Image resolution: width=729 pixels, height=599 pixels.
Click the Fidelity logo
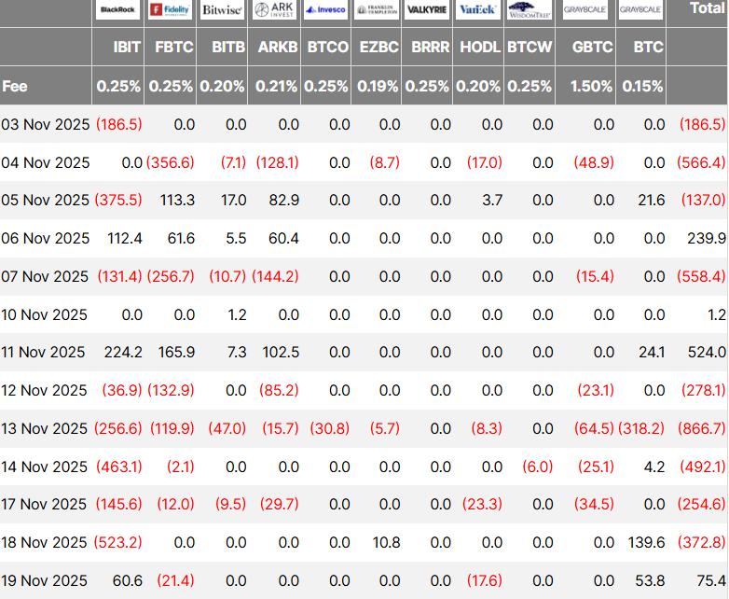(170, 10)
